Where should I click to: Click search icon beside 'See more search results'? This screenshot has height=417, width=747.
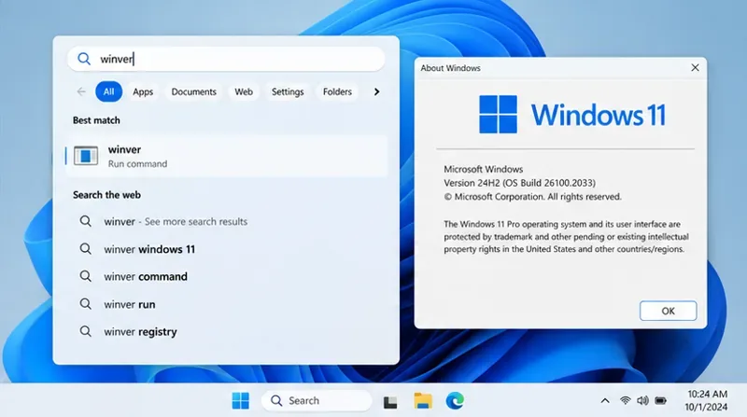click(85, 221)
